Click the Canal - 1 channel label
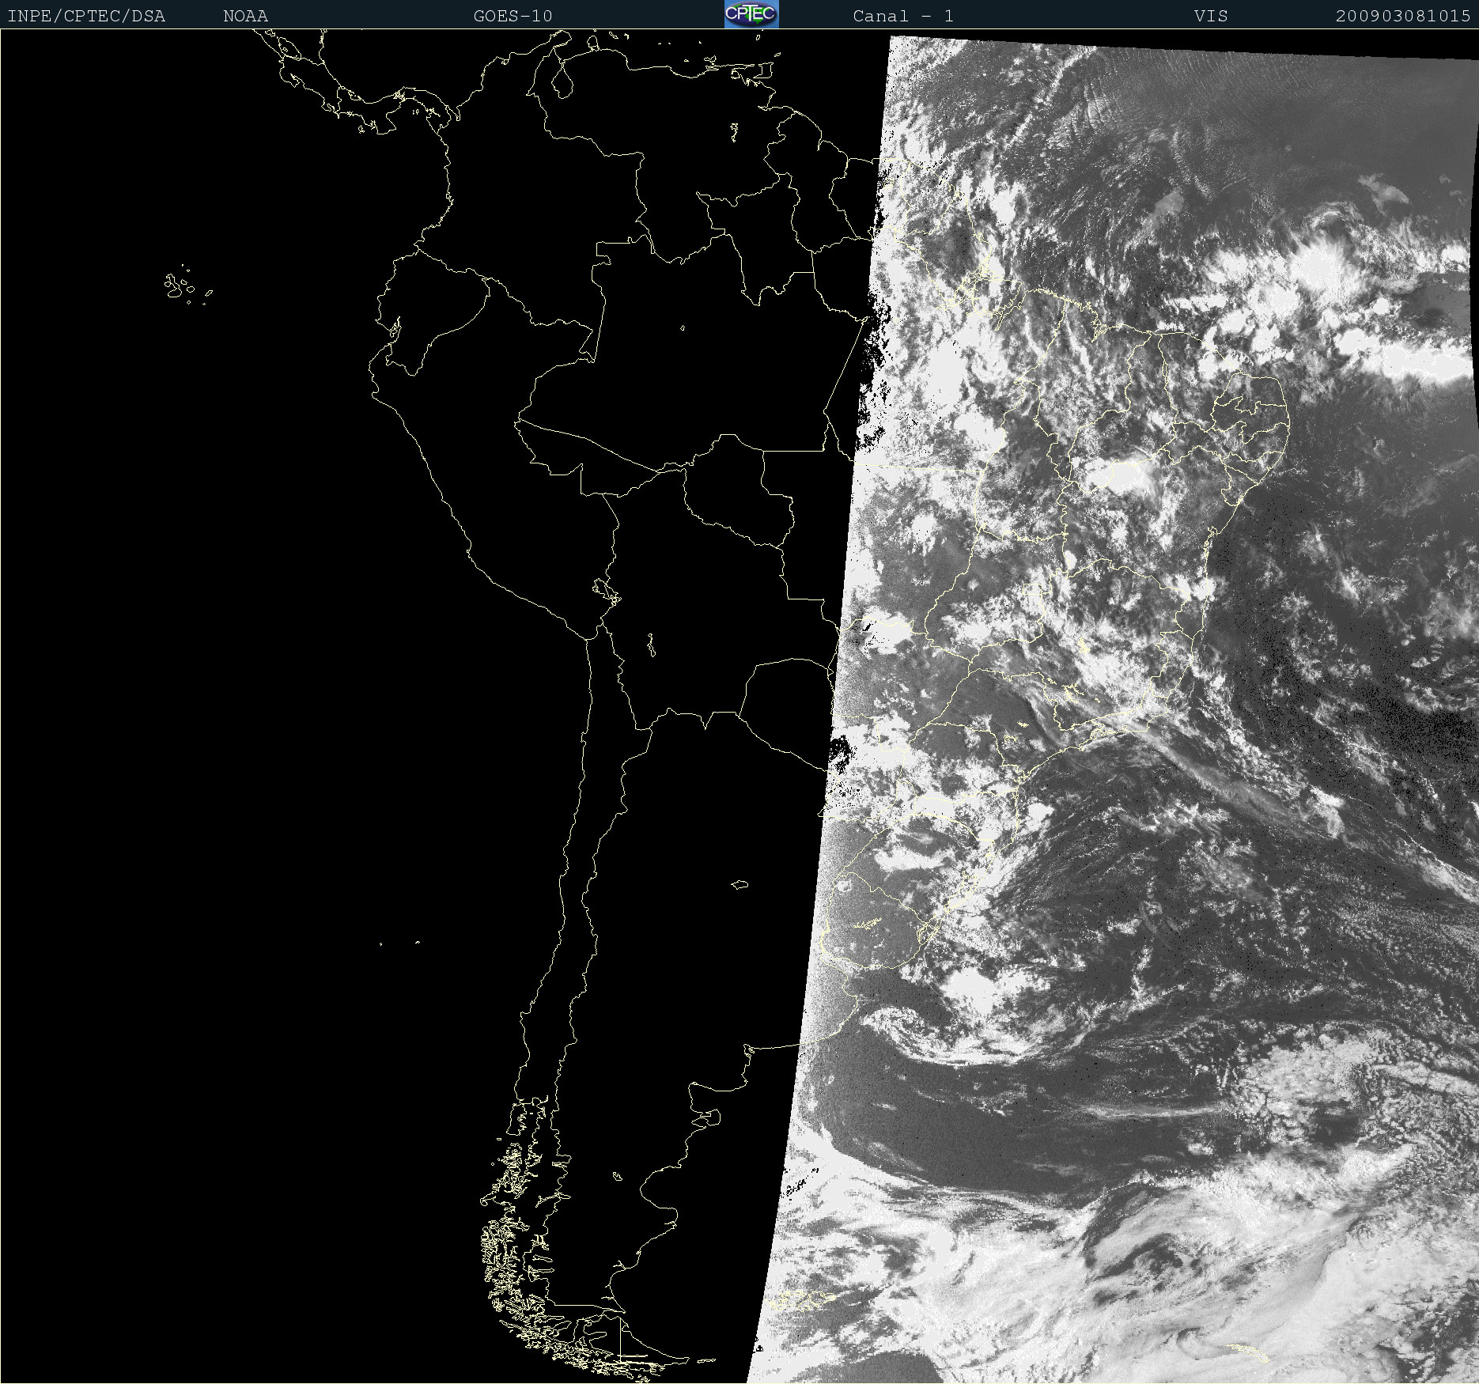Screen dimensions: 1479x1384 903,16
